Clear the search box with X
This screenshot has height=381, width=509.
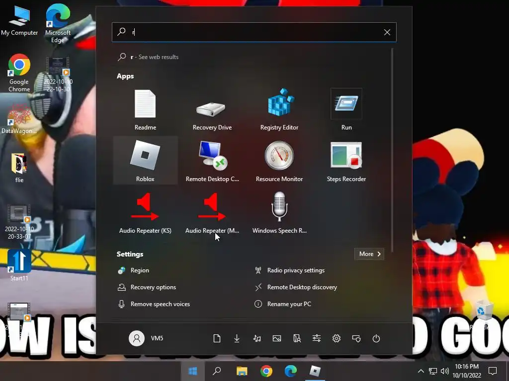click(387, 32)
